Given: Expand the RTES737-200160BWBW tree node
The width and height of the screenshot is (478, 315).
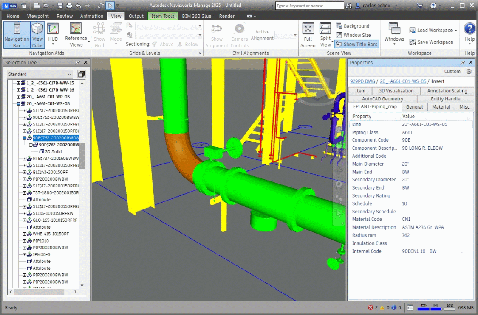Looking at the screenshot, I should 25,159.
